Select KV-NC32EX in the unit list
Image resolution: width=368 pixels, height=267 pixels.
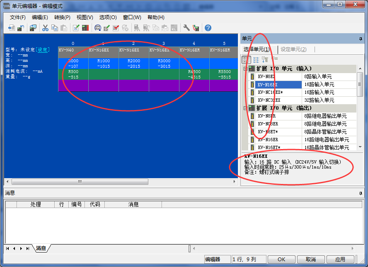[x=302, y=100]
